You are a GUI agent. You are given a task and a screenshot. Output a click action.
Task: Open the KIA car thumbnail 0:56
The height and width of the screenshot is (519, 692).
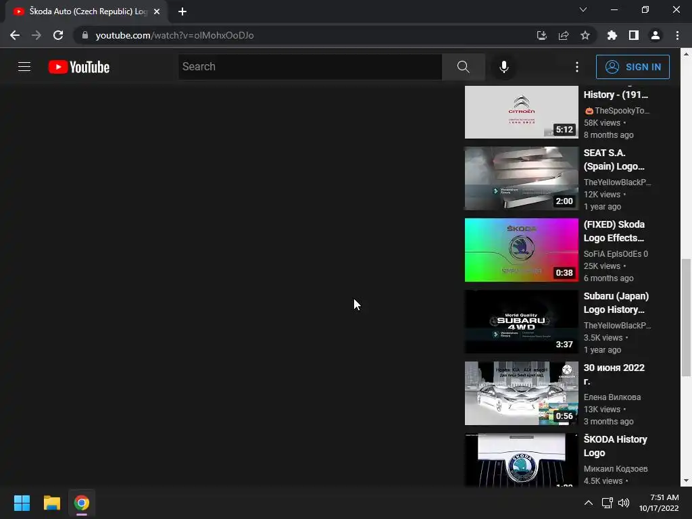tap(521, 393)
